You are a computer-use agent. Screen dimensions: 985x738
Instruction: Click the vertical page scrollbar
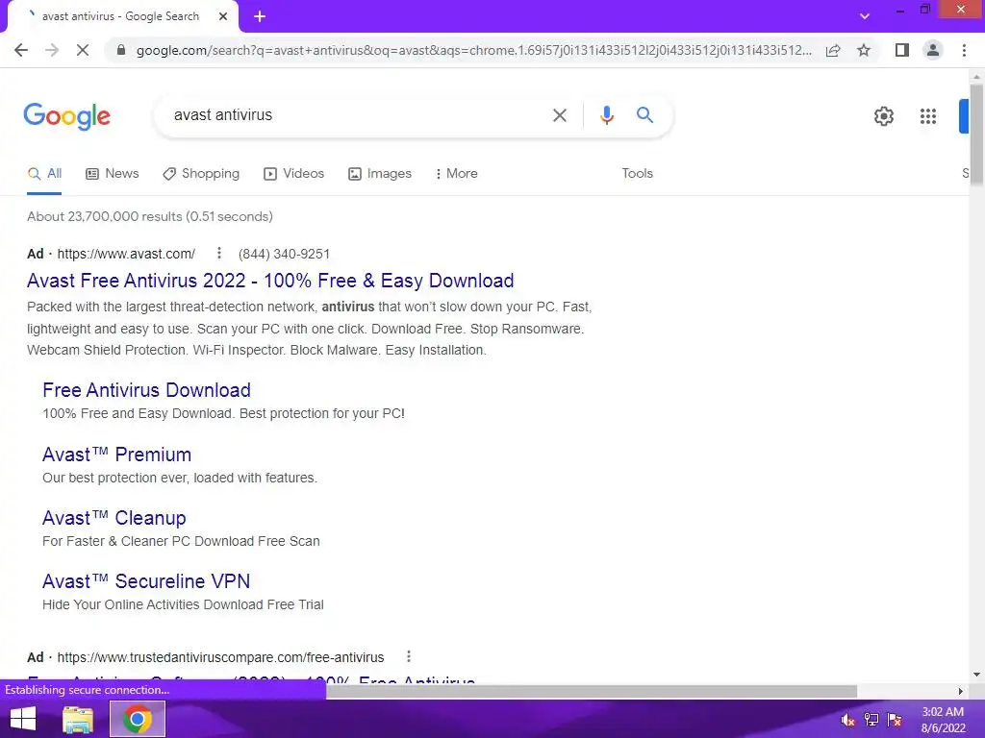click(976, 135)
